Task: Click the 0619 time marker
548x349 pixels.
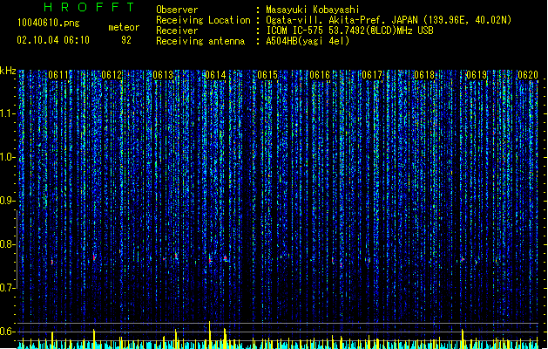Action: click(477, 75)
